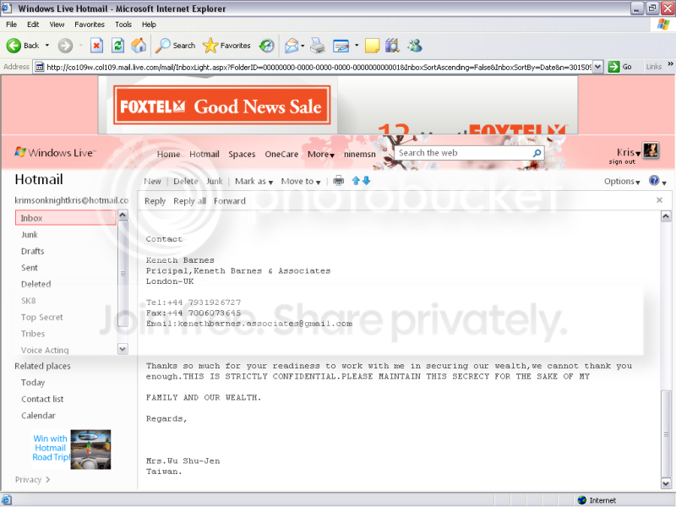The image size is (676, 507).
Task: Go to the previous message with the up arrow
Action: coord(356,181)
